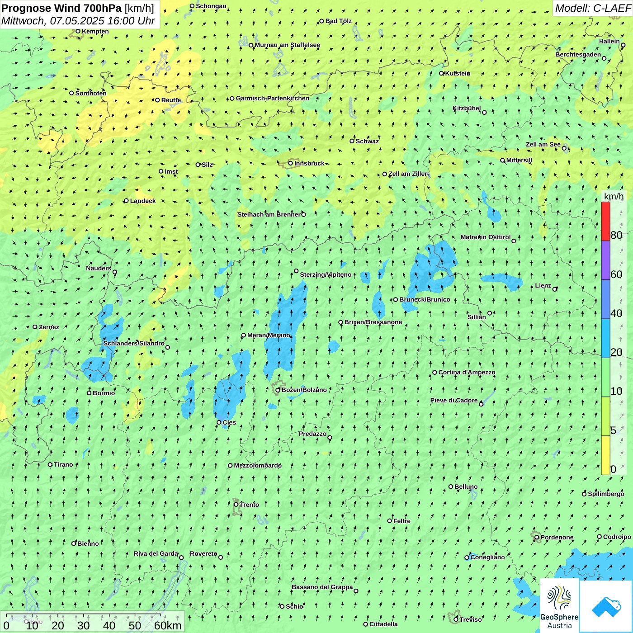Click the Cles label
The image size is (633, 633).
click(229, 422)
